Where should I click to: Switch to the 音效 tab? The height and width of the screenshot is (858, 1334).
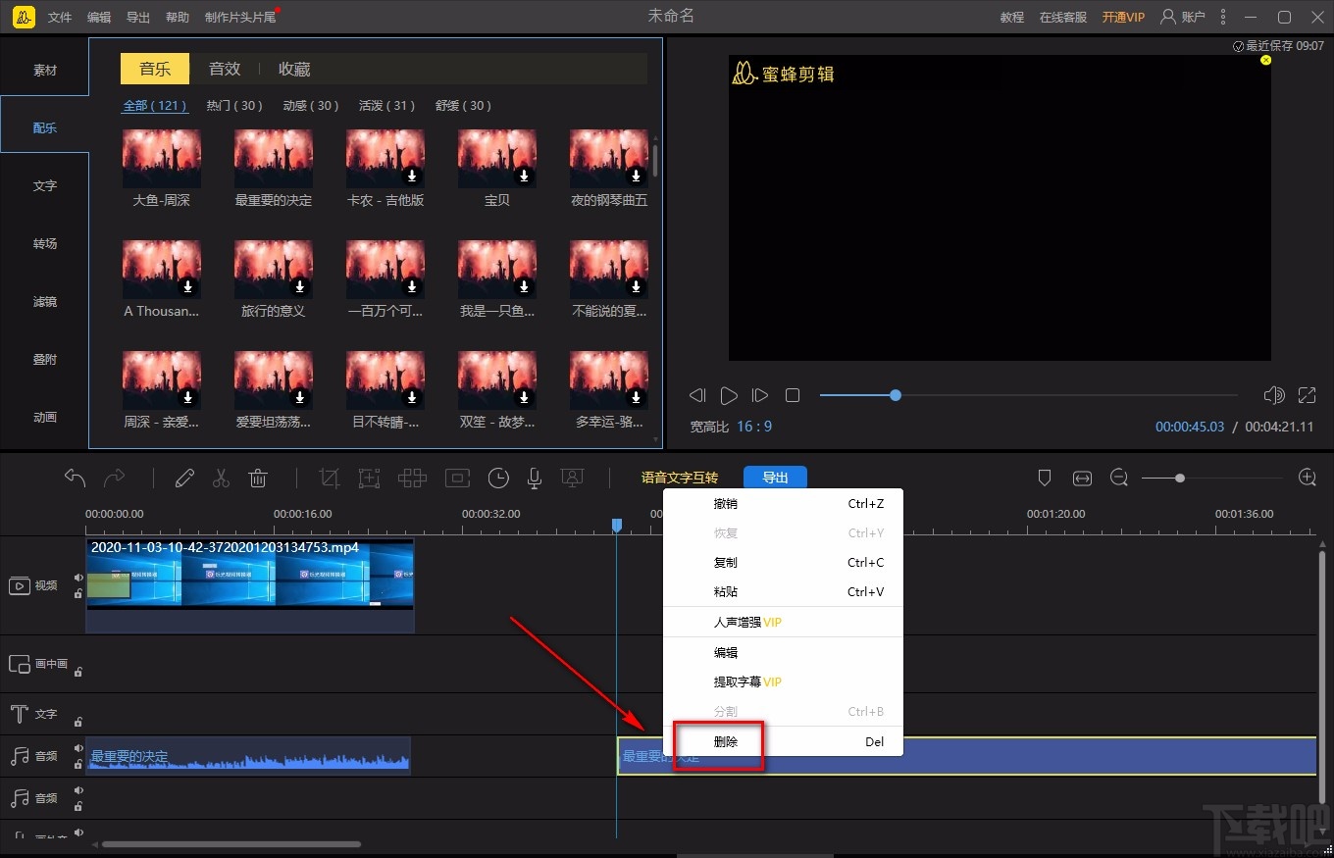tap(225, 69)
